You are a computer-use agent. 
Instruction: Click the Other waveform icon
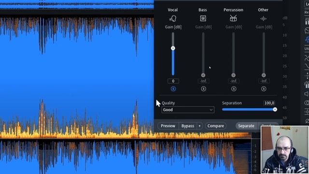coord(264,18)
